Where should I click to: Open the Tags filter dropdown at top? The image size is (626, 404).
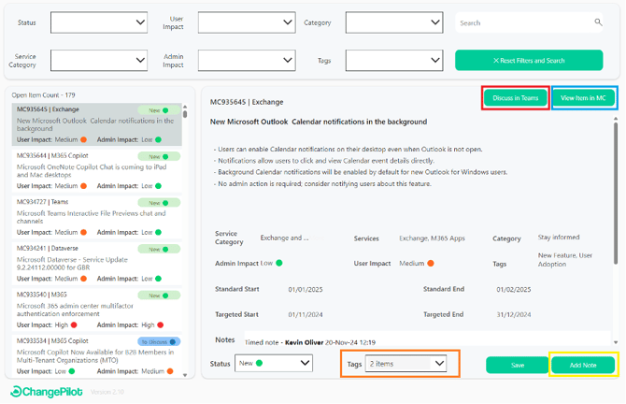click(x=394, y=61)
